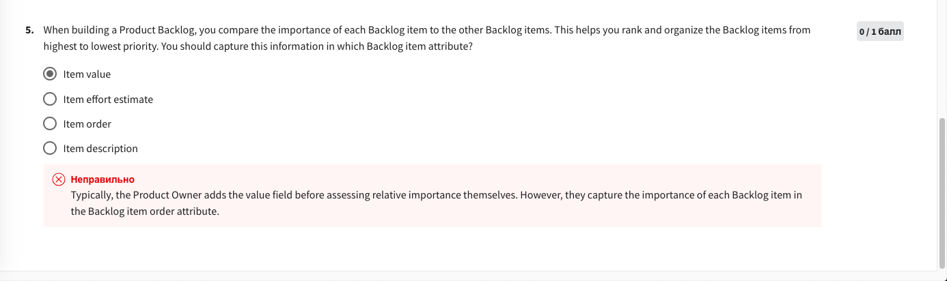Pick the Item order radio option
Screen dimensions: 947x281
(x=50, y=123)
